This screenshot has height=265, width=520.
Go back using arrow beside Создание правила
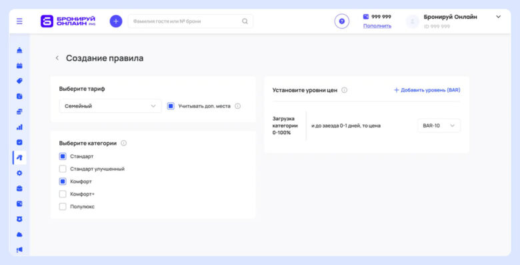tap(57, 58)
